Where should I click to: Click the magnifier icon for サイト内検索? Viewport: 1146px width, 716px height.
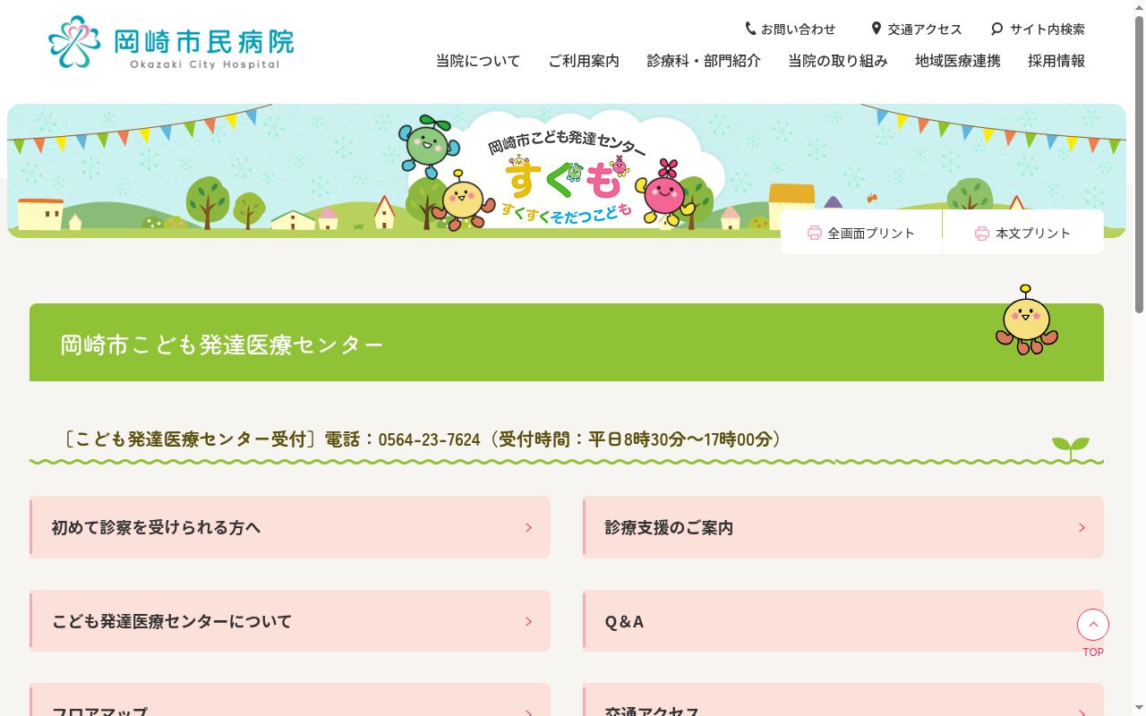click(x=997, y=29)
